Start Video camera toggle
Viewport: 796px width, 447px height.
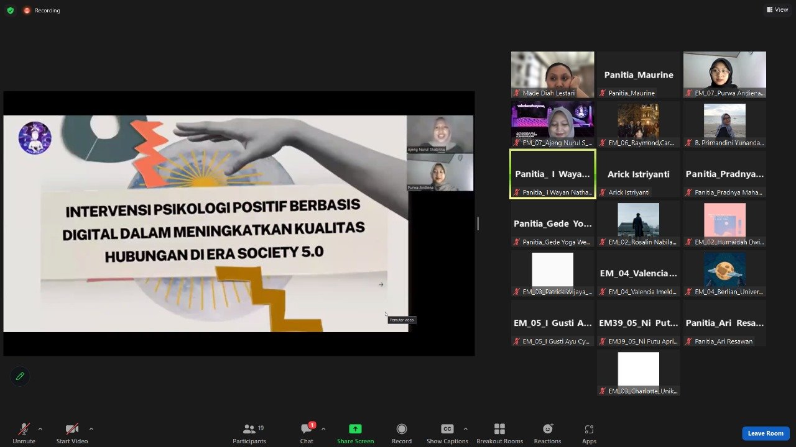coord(72,433)
